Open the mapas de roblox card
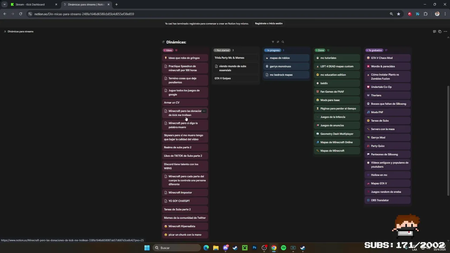450x253 pixels. [287, 58]
